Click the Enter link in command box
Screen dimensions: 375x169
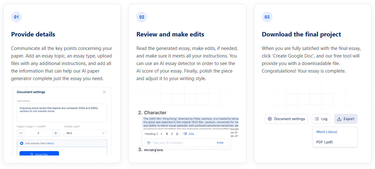(220, 143)
